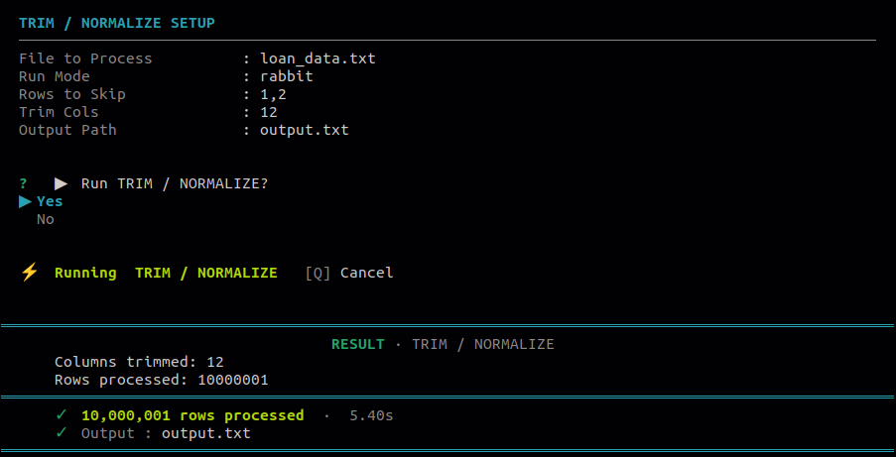The image size is (896, 457).
Task: Select the Yes option
Action: 50,201
